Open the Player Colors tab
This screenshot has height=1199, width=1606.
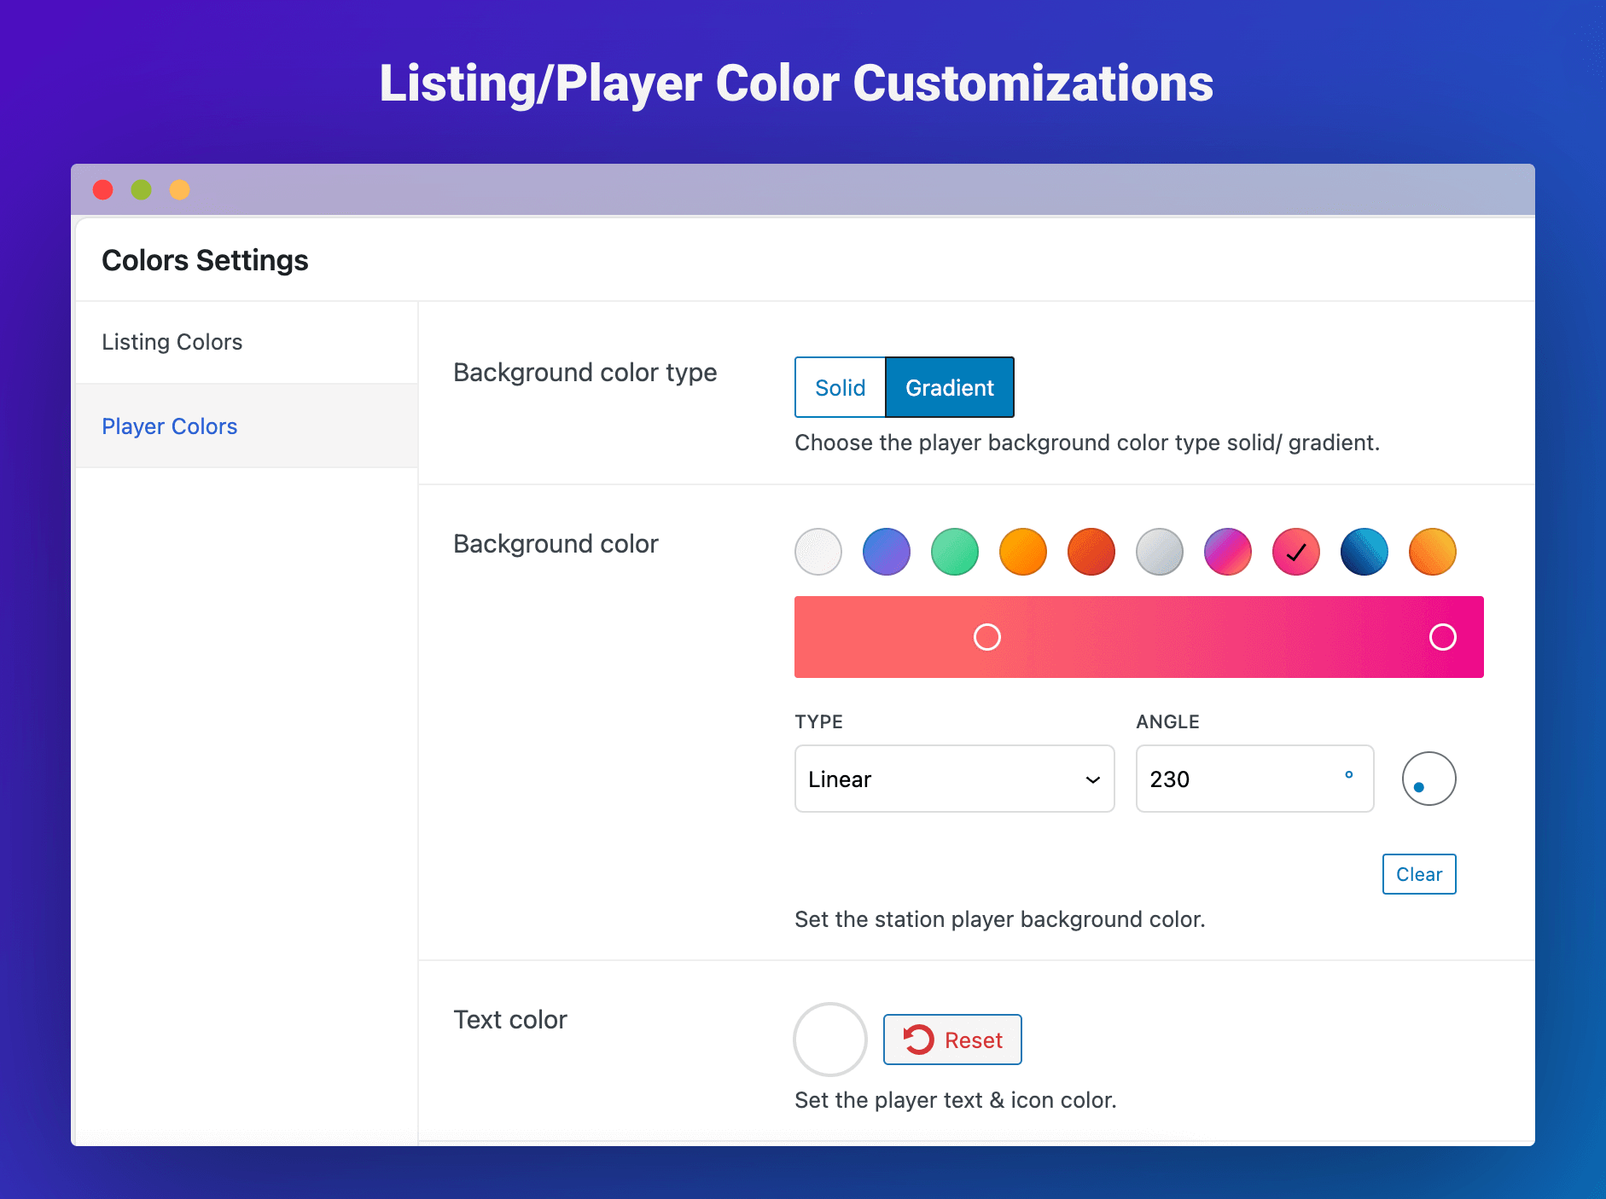[247, 426]
